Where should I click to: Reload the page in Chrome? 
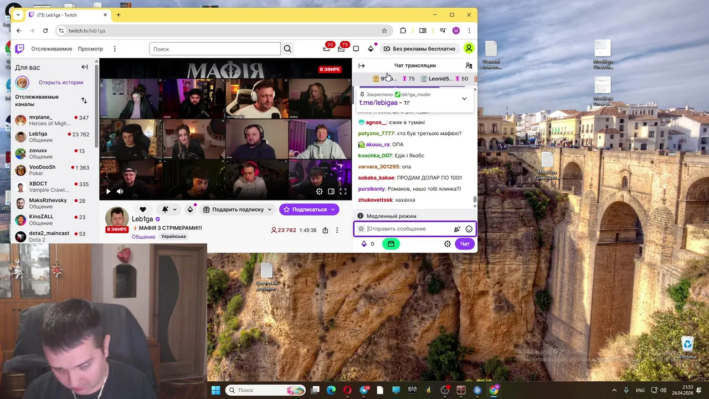tap(45, 30)
